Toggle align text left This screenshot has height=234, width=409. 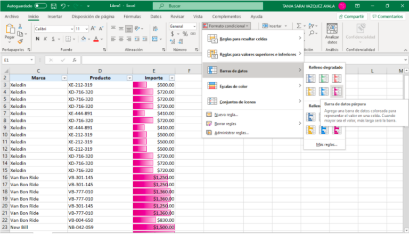113,39
